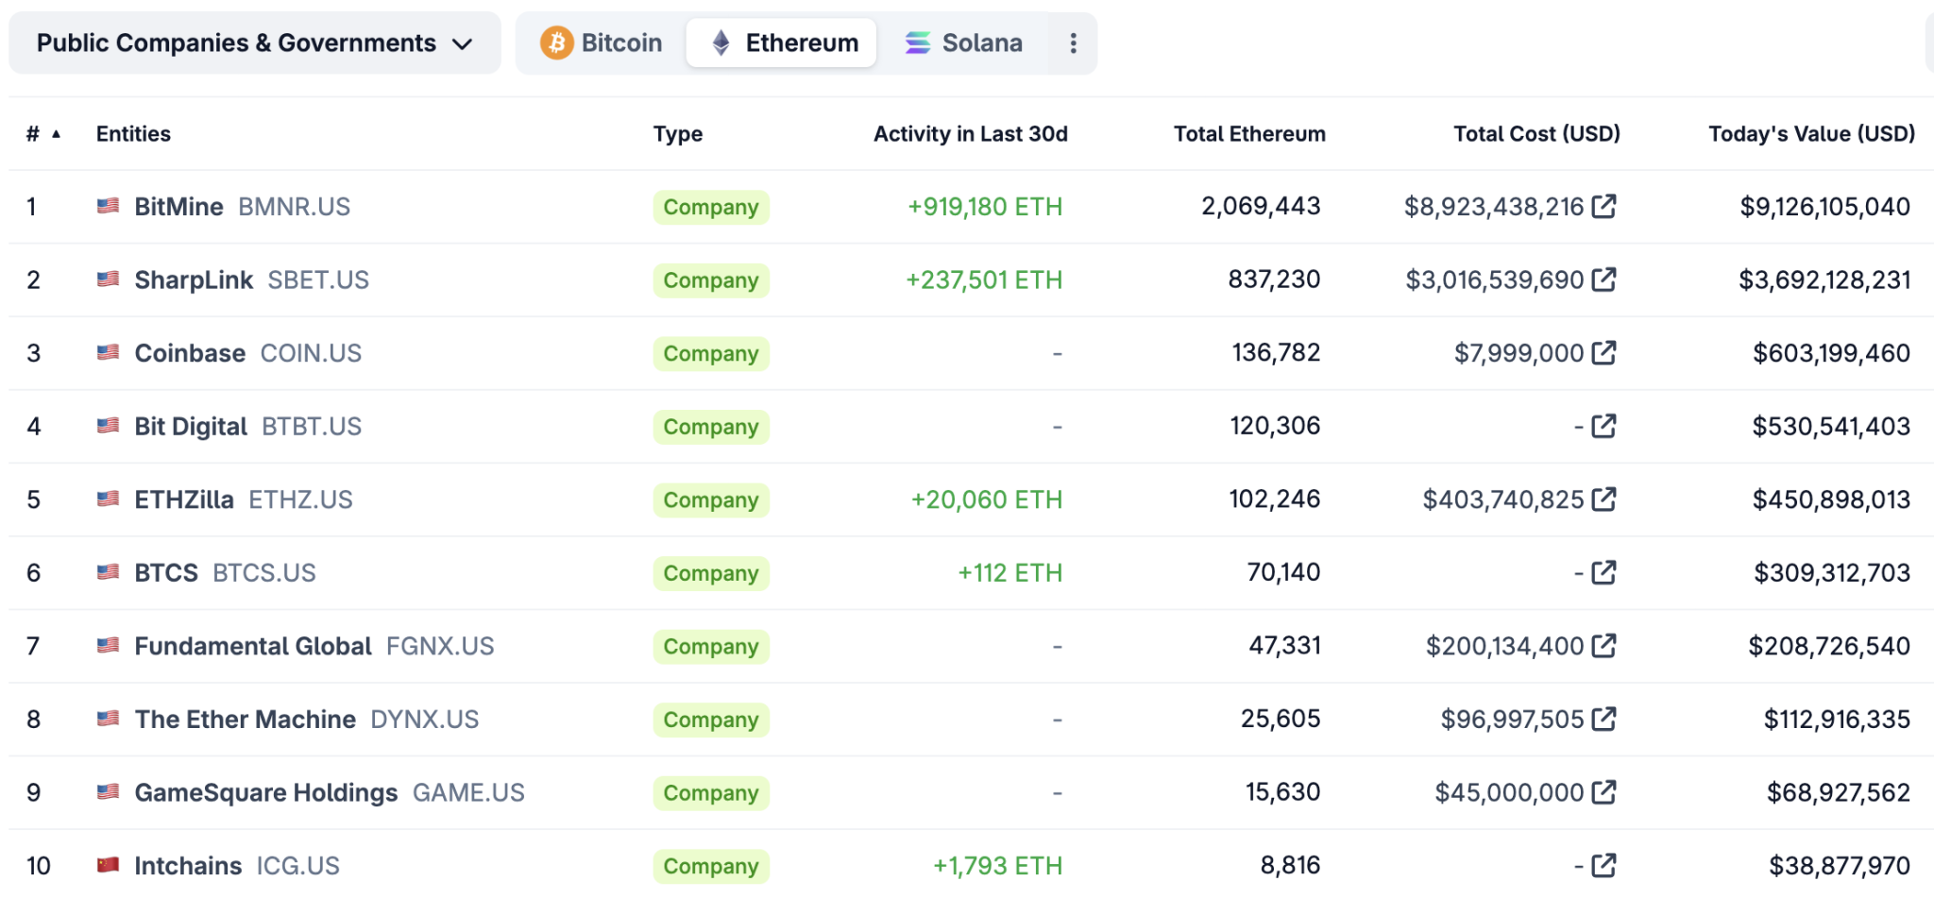Click the Company badge beside BTCS
The height and width of the screenshot is (898, 1934).
coord(711,572)
